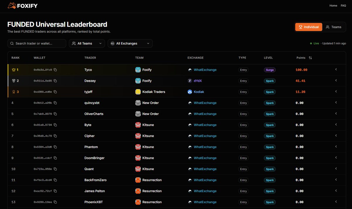Switch to Teams leaderboard view
352x209 pixels.
334,27
